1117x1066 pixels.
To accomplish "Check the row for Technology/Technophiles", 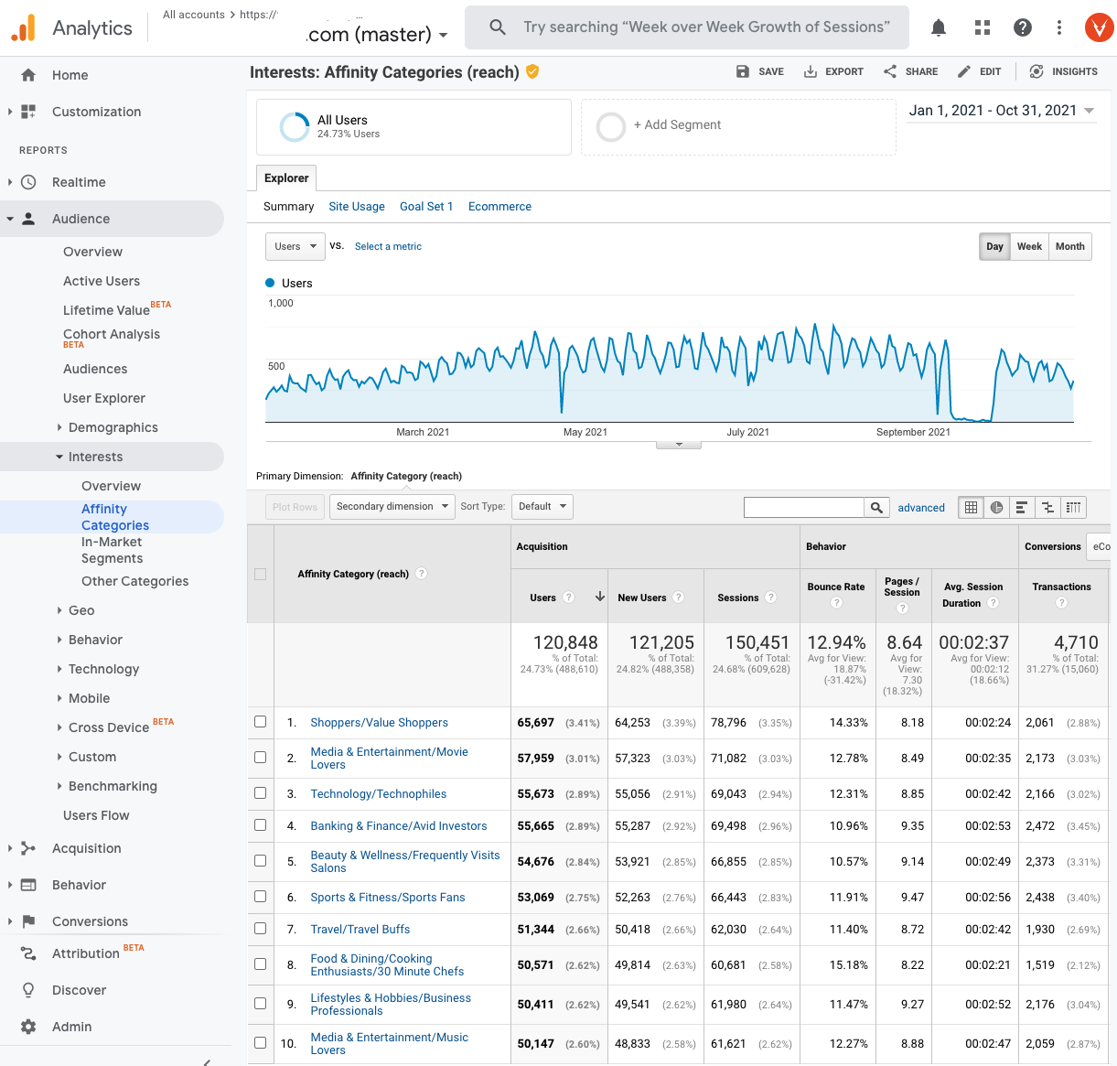I will tap(260, 793).
